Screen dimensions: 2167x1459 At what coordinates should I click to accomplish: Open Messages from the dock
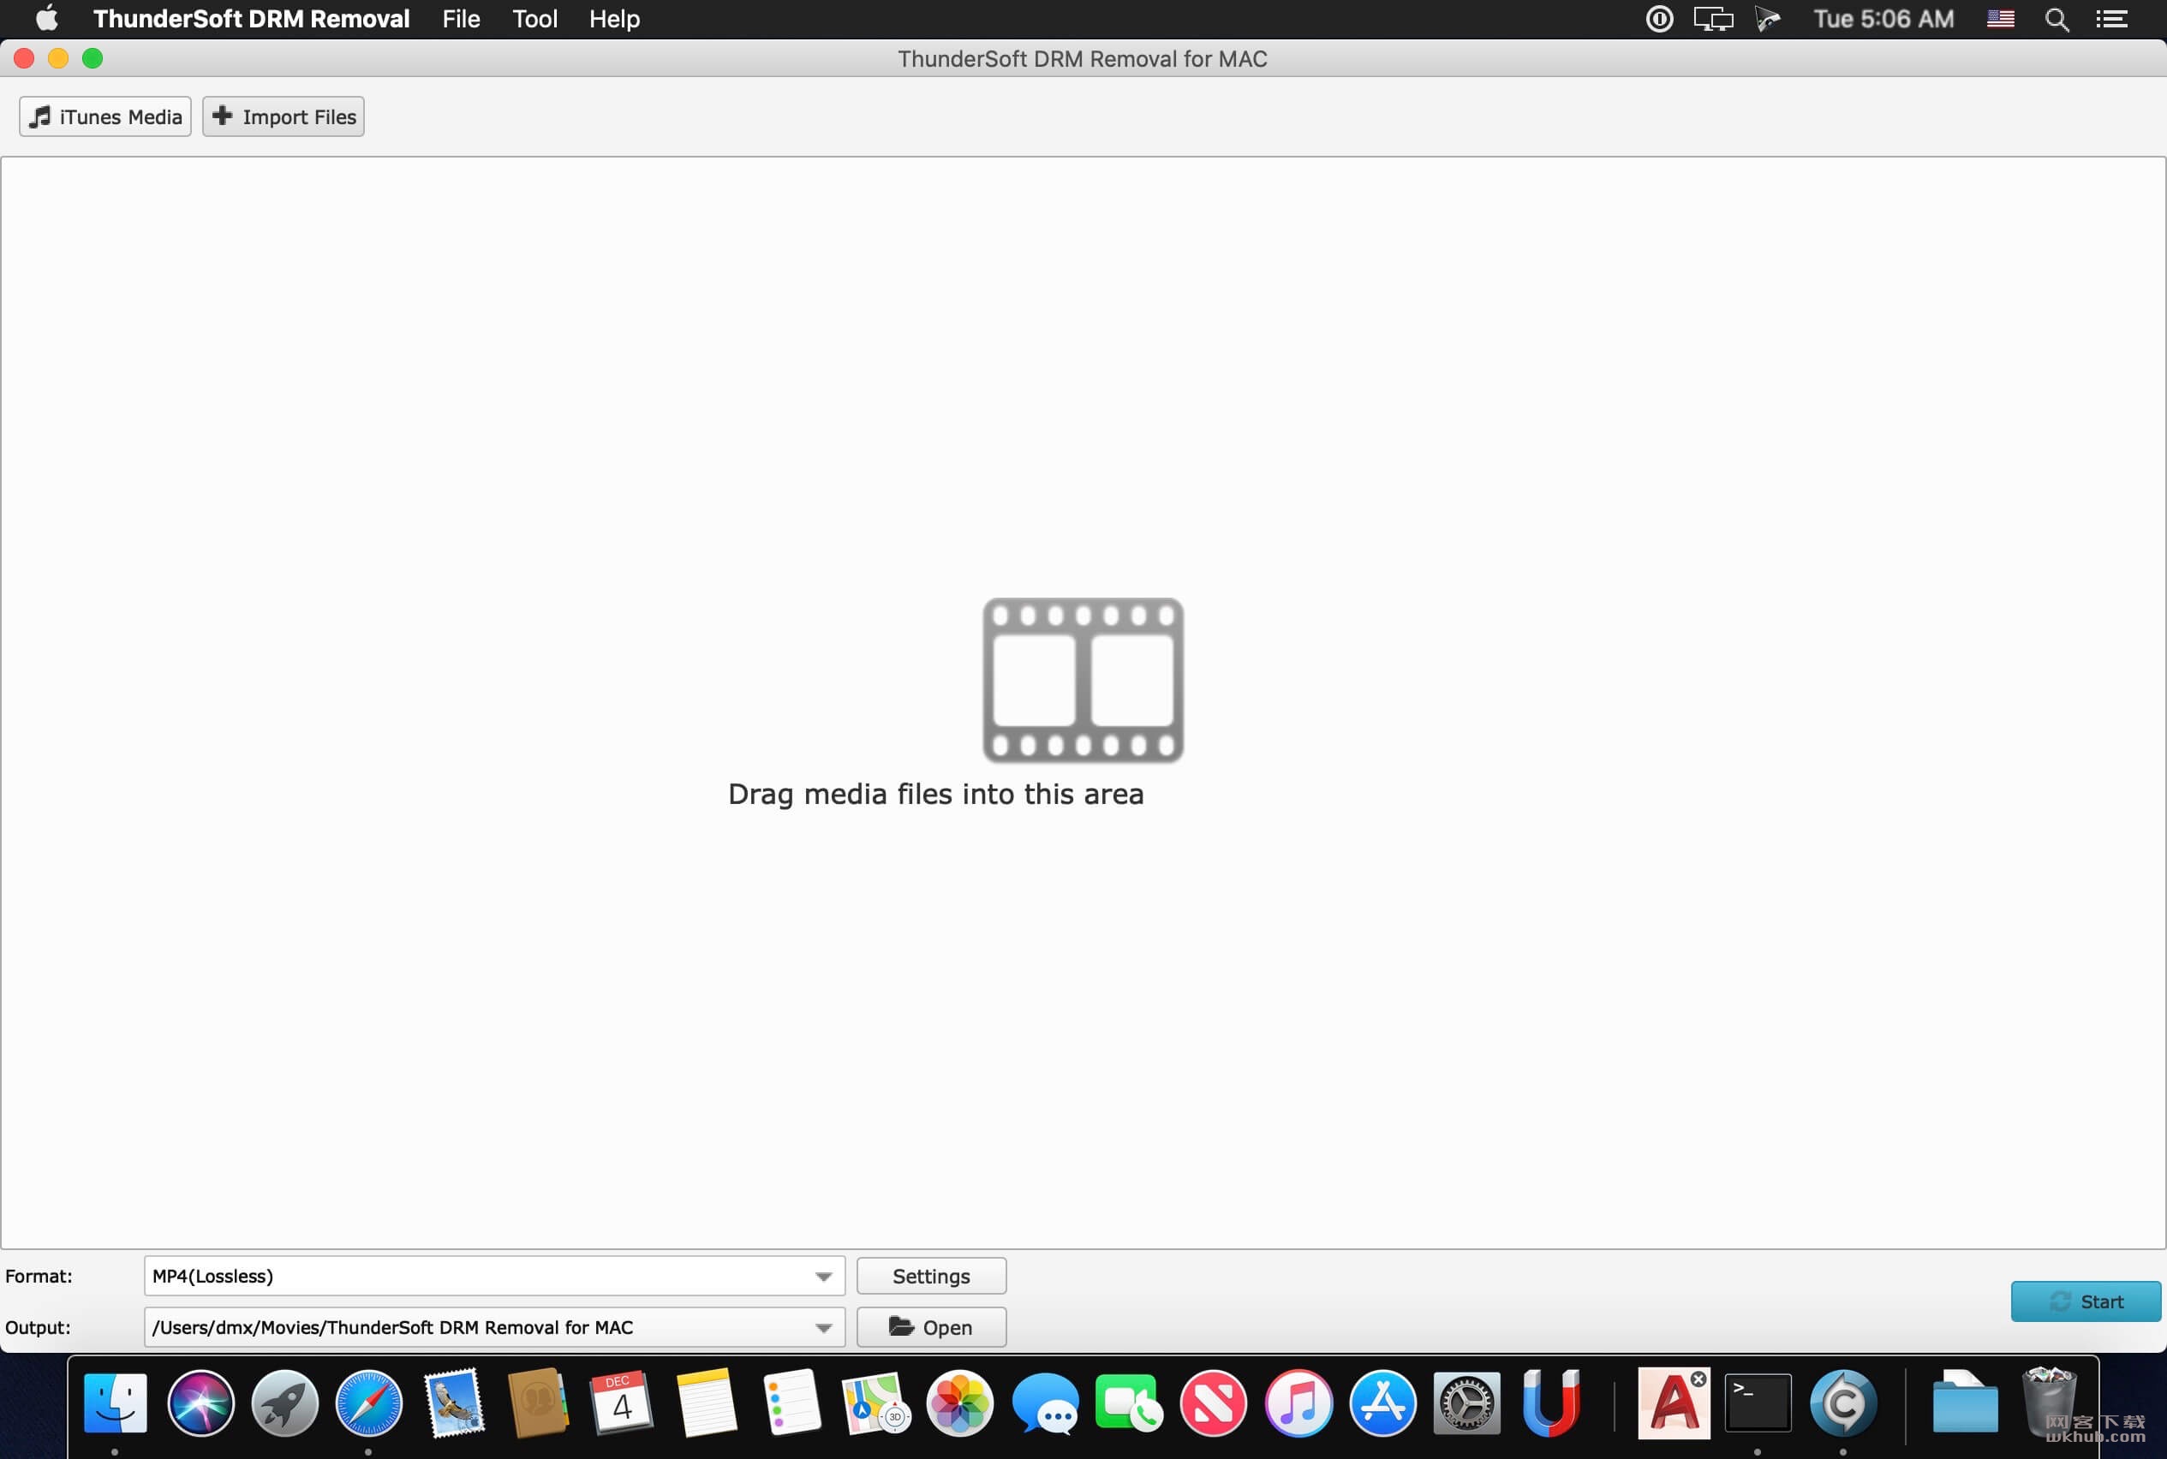[1044, 1402]
